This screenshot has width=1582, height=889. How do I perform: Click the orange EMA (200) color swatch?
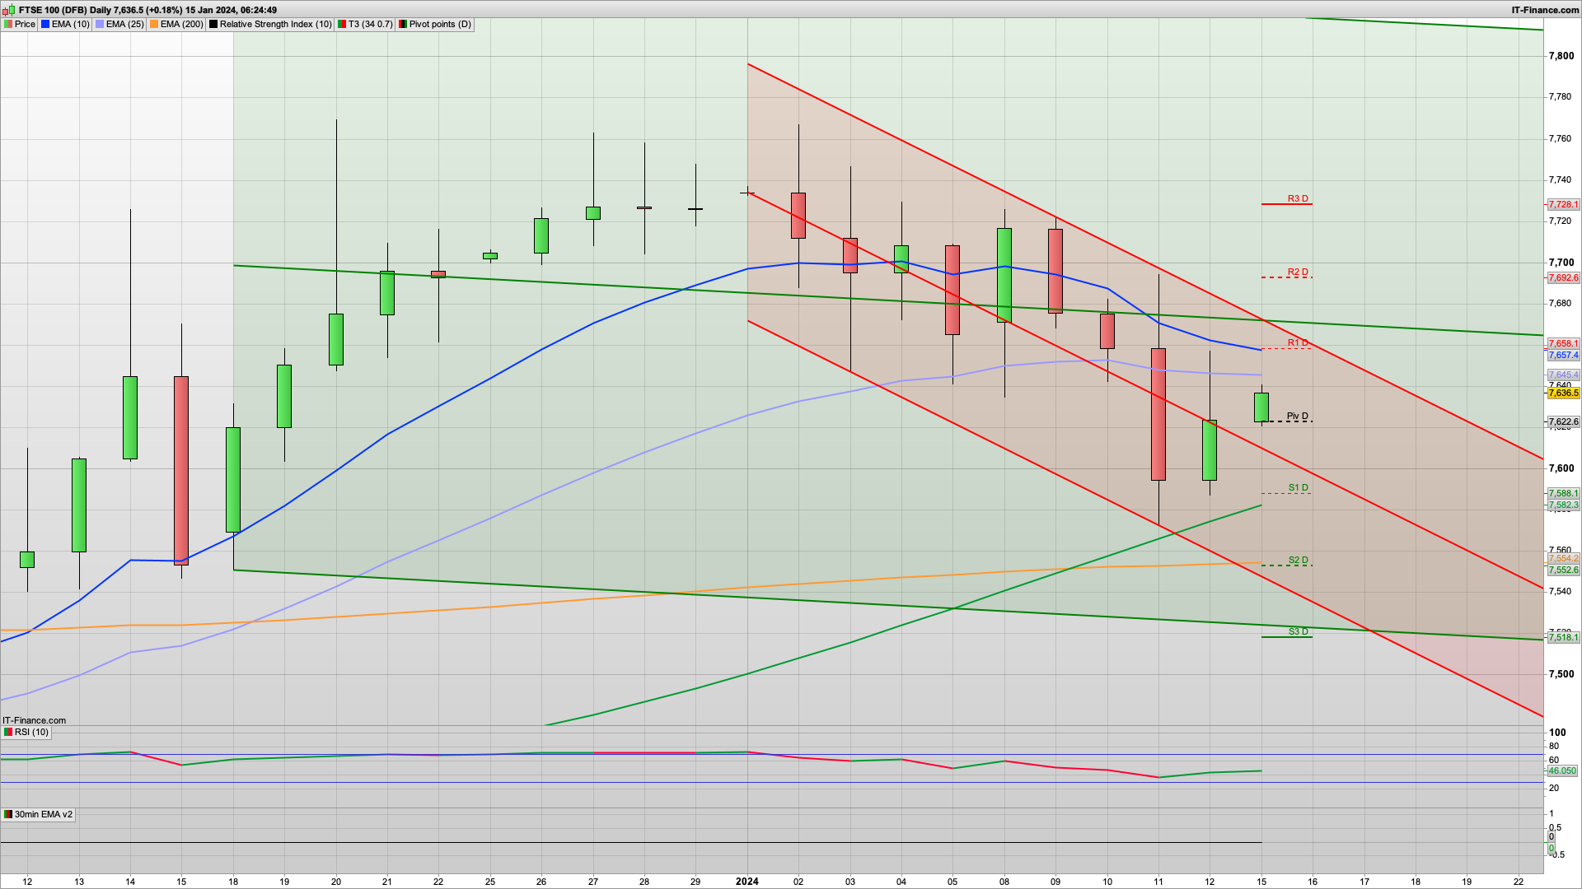coord(154,24)
